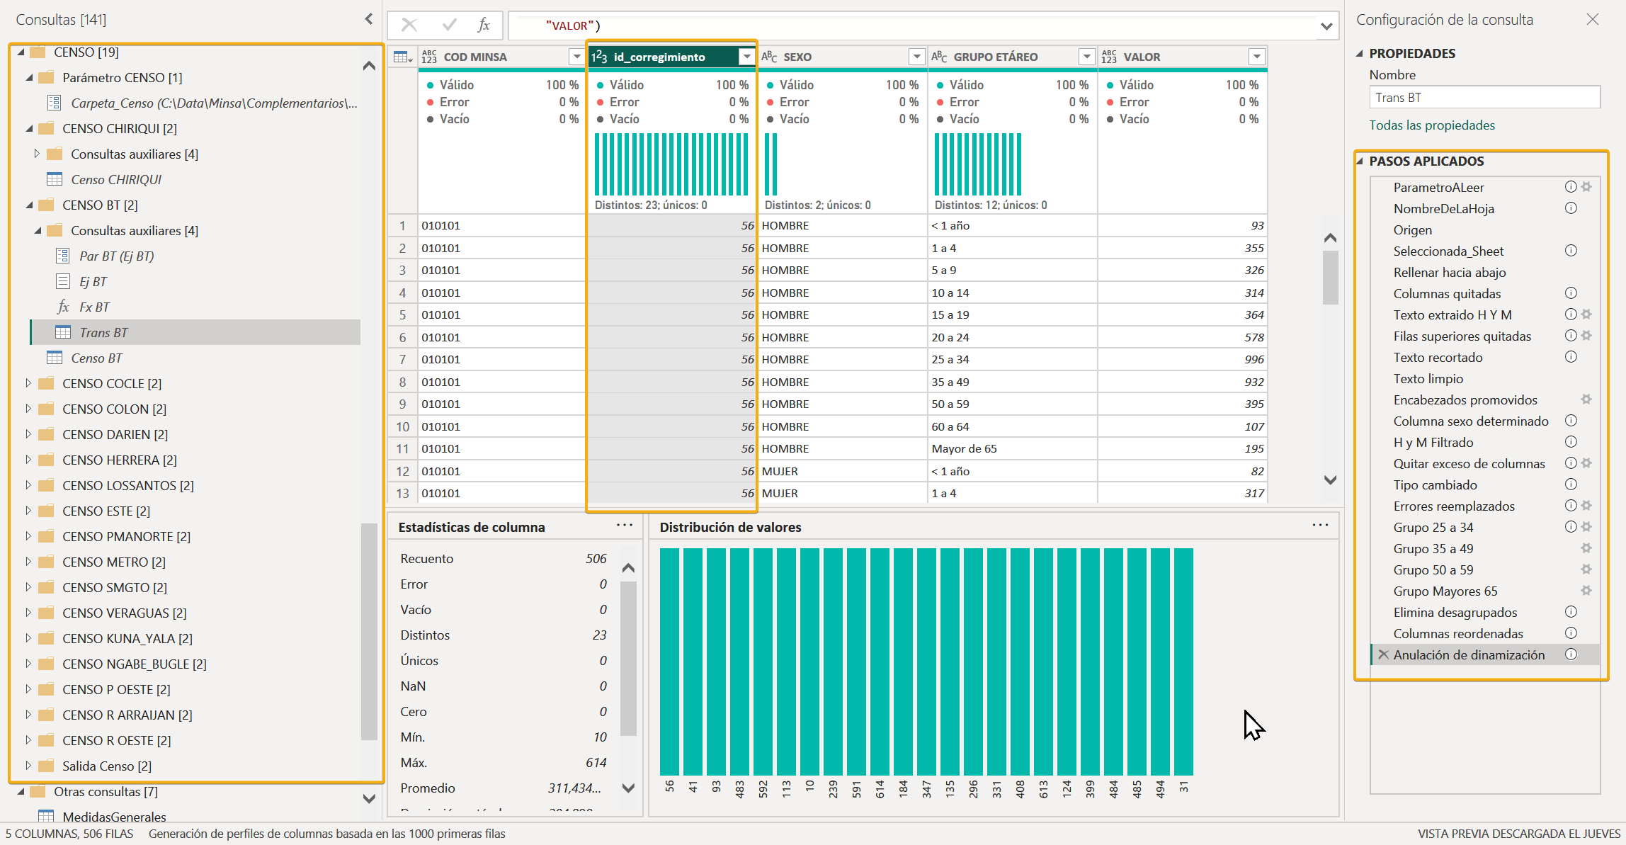Collapse CENSO BT folder
This screenshot has width=1626, height=845.
coord(29,205)
